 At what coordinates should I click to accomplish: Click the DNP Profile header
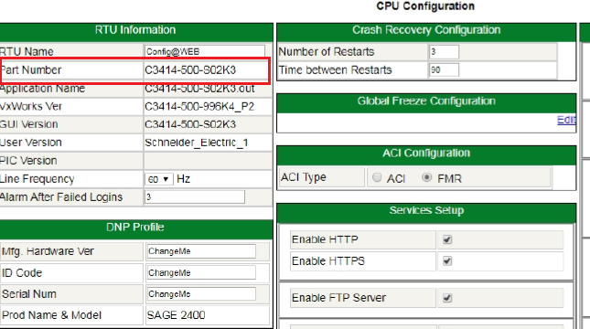coord(135,228)
